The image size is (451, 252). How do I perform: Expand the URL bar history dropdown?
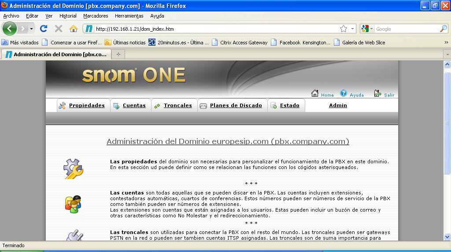click(x=352, y=29)
